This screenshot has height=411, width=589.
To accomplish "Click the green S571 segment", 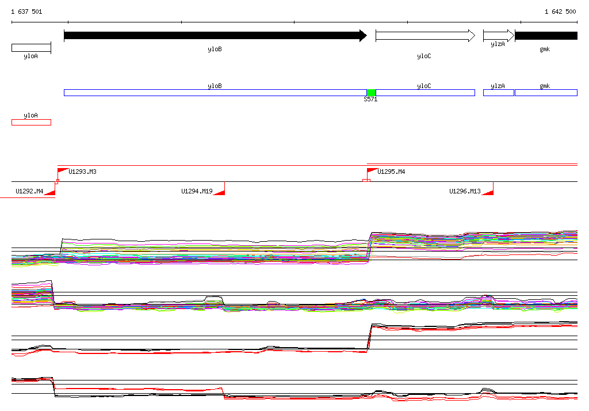I will click(x=371, y=93).
